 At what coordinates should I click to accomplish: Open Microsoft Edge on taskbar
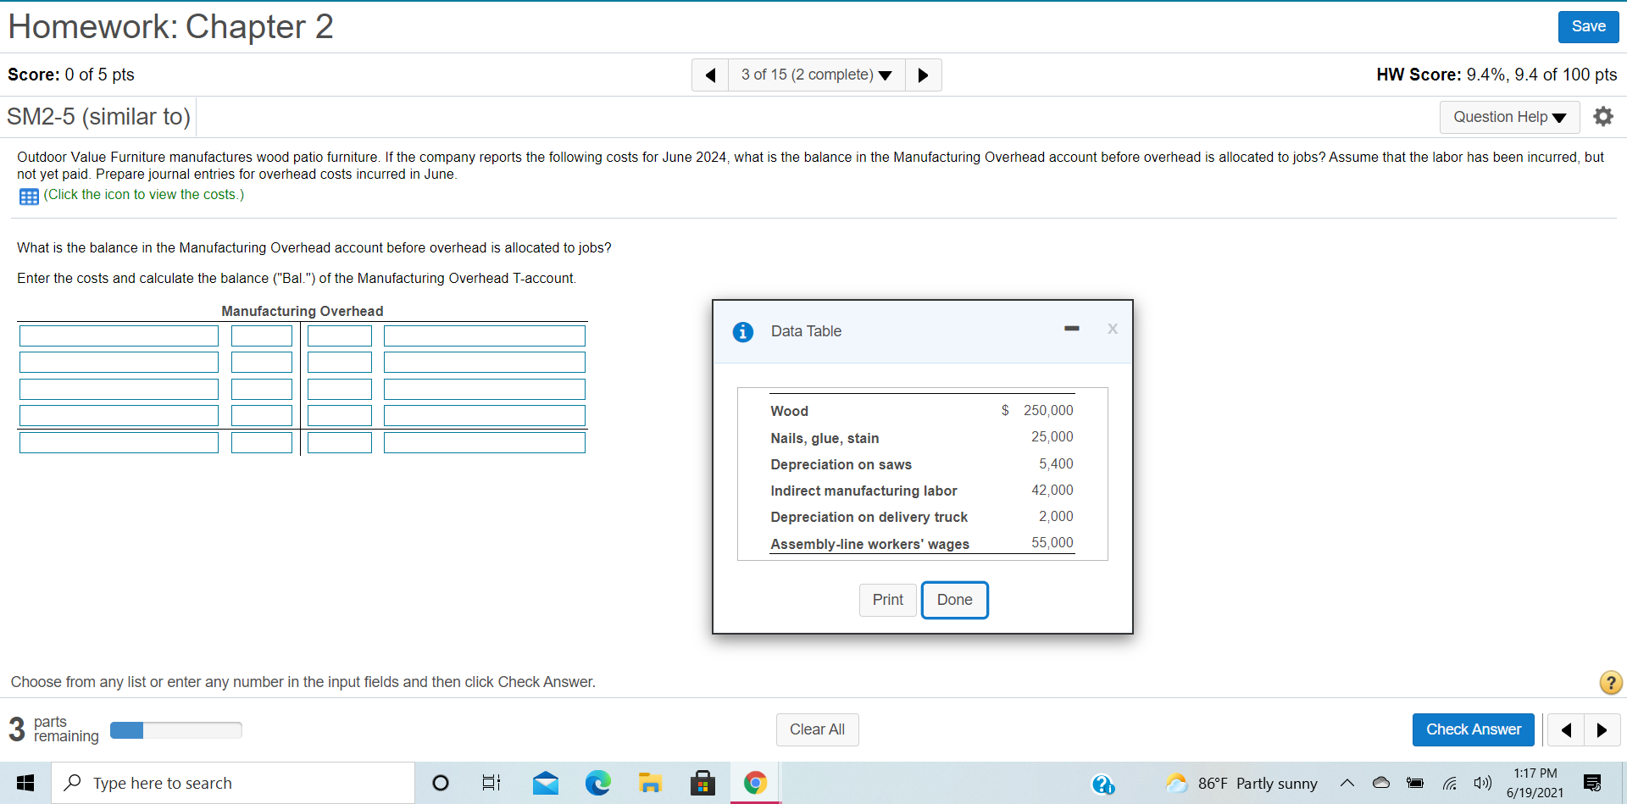pos(598,784)
